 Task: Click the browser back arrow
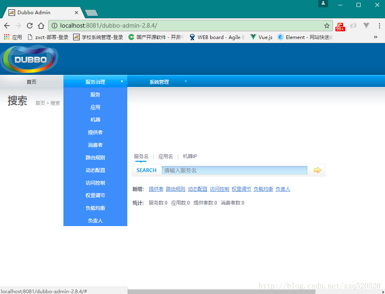pyautogui.click(x=7, y=25)
